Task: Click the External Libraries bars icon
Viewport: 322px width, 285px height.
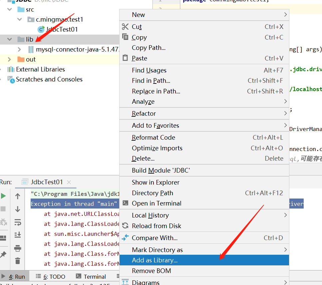Action: 11,69
